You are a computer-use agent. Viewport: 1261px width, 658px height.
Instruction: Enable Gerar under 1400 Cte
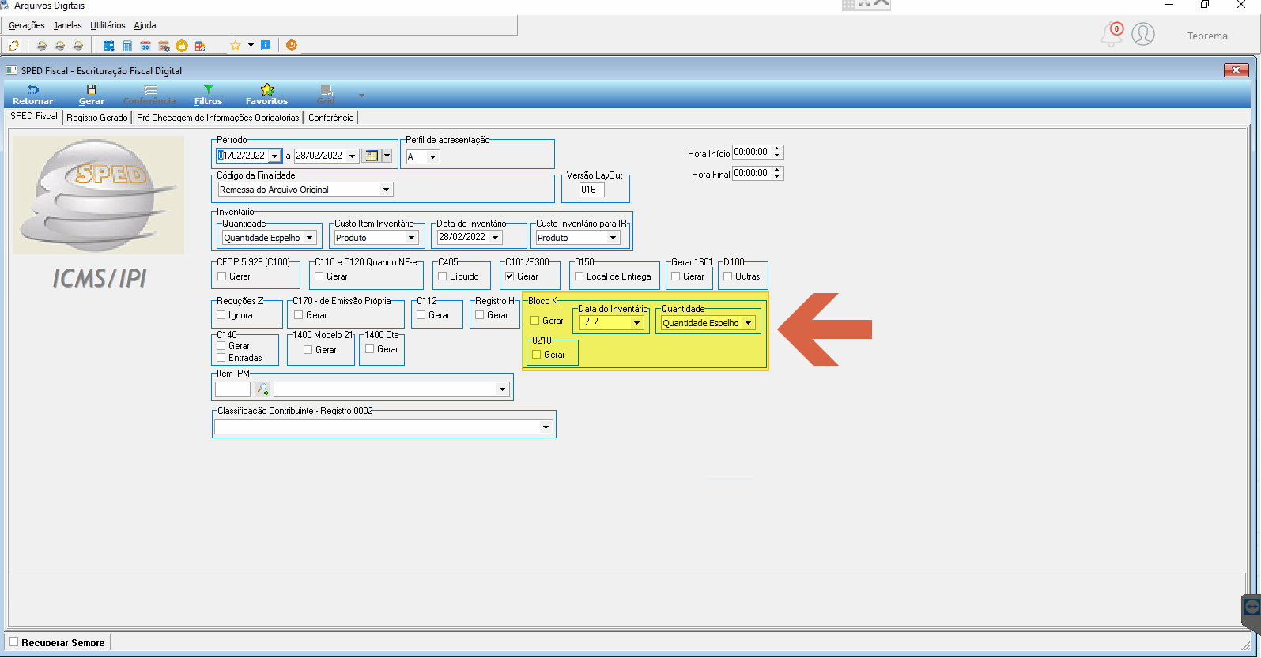(x=370, y=349)
